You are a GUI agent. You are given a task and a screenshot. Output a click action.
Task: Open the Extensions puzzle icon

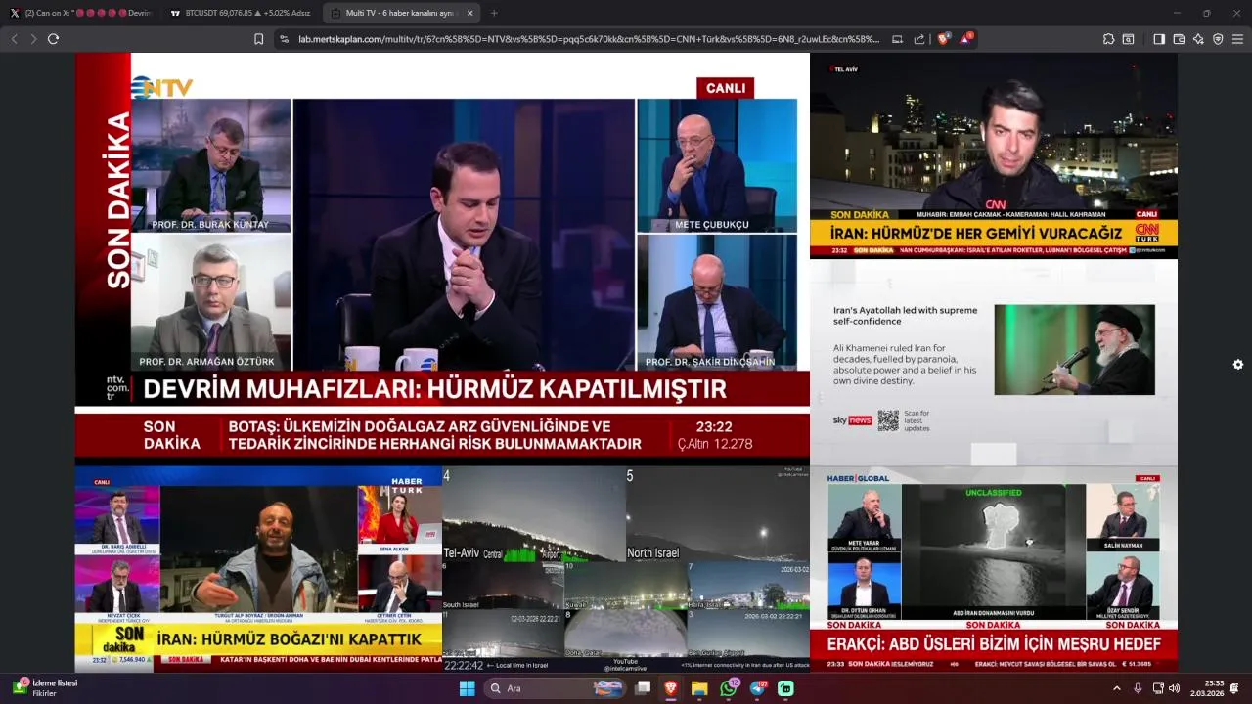pyautogui.click(x=1108, y=39)
